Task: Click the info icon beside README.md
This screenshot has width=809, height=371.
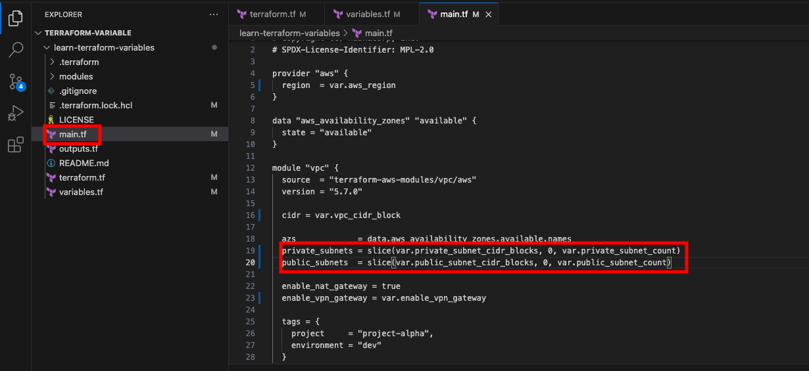Action: coord(51,164)
